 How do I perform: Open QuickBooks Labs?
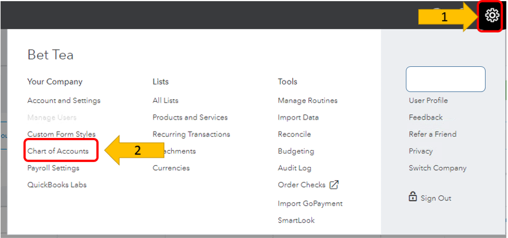point(57,185)
